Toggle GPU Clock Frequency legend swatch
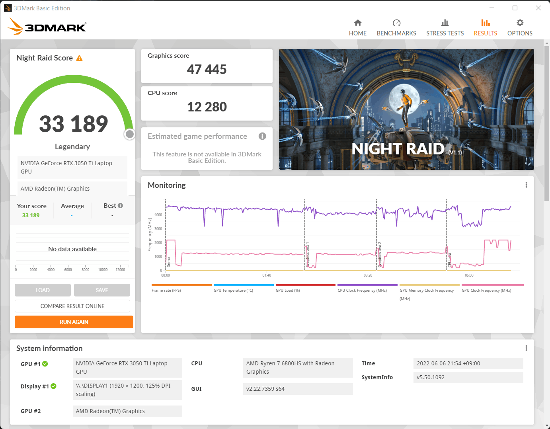Viewport: 550px width, 429px height. pos(493,285)
